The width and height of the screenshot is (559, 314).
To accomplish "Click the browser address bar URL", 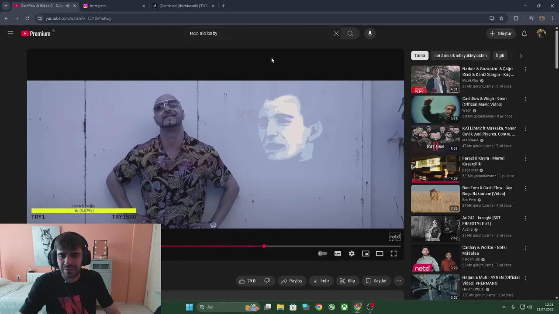I will pos(78,18).
